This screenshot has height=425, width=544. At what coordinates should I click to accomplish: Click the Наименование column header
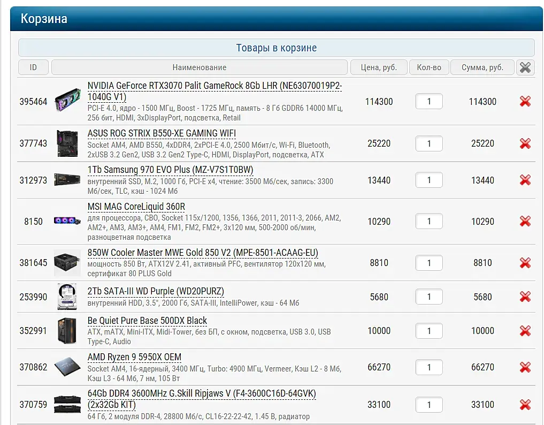click(x=200, y=67)
